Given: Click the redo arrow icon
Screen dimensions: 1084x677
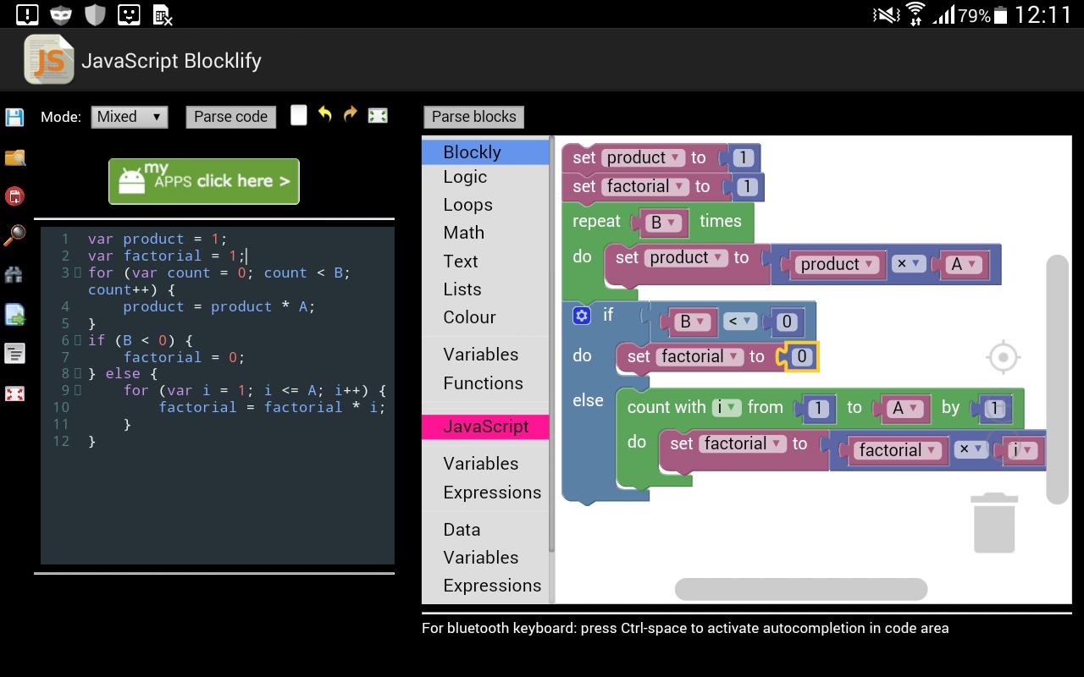Looking at the screenshot, I should click(351, 114).
